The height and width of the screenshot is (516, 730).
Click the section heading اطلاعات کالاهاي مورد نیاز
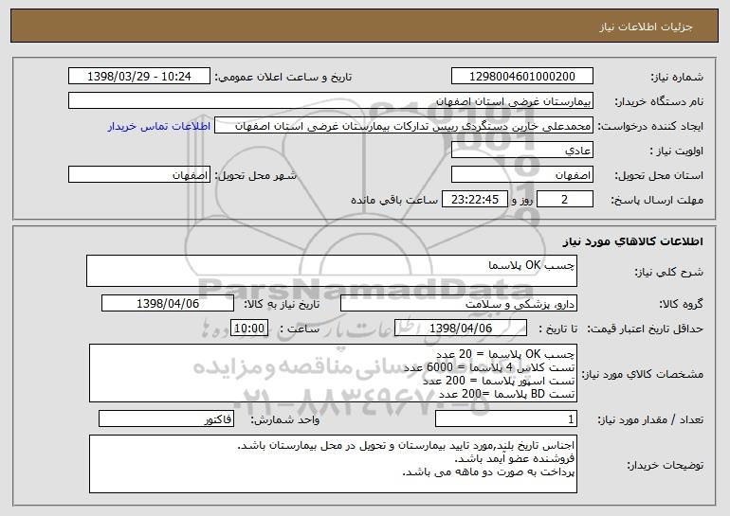[632, 241]
